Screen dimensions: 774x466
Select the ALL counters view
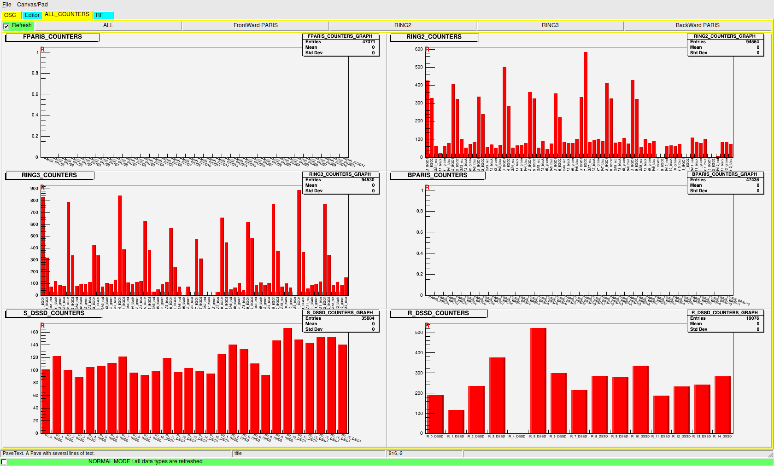108,25
